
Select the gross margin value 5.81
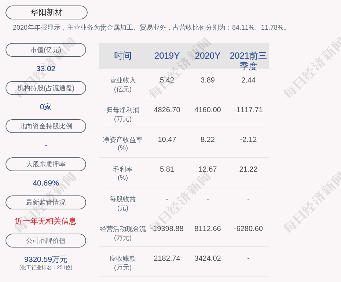(167, 169)
